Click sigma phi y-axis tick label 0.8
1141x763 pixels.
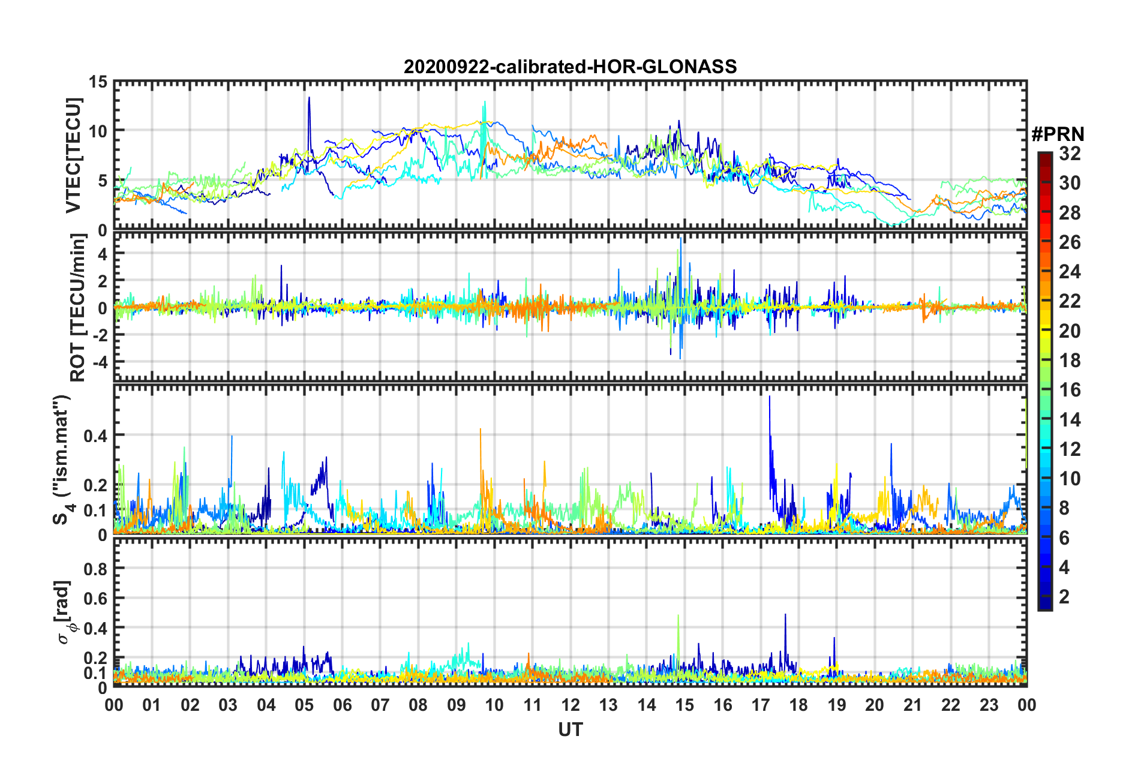(x=95, y=568)
